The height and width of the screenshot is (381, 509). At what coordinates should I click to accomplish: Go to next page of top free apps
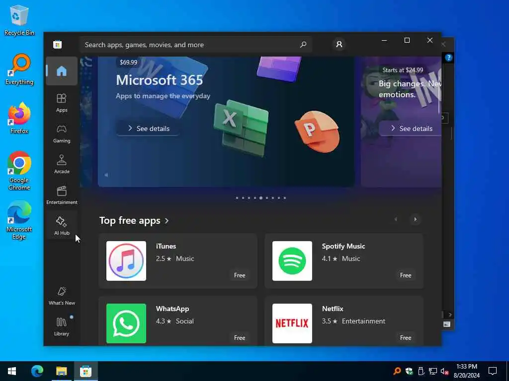point(415,219)
